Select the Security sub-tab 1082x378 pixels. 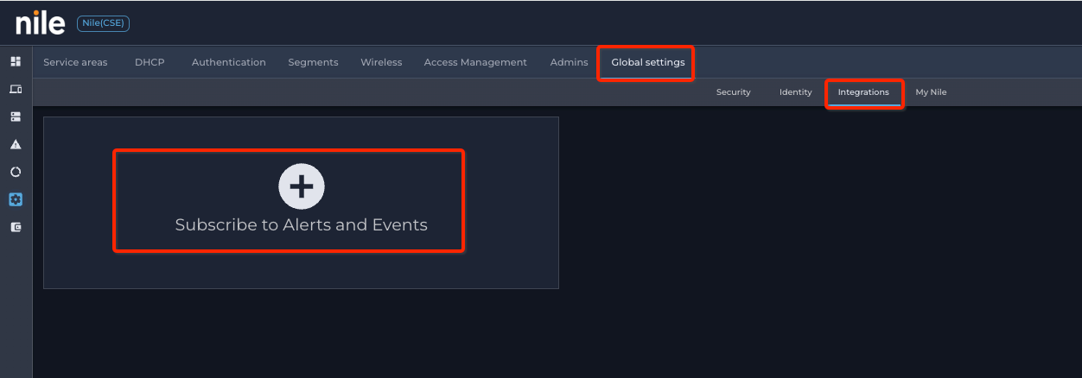coord(733,92)
